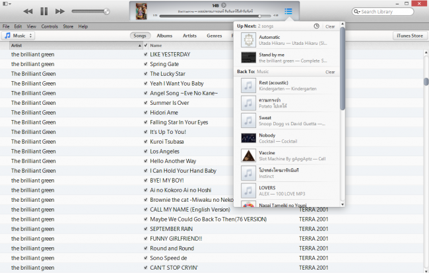The image size is (429, 273).
Task: Focus the Search Library field
Action: pos(383,11)
